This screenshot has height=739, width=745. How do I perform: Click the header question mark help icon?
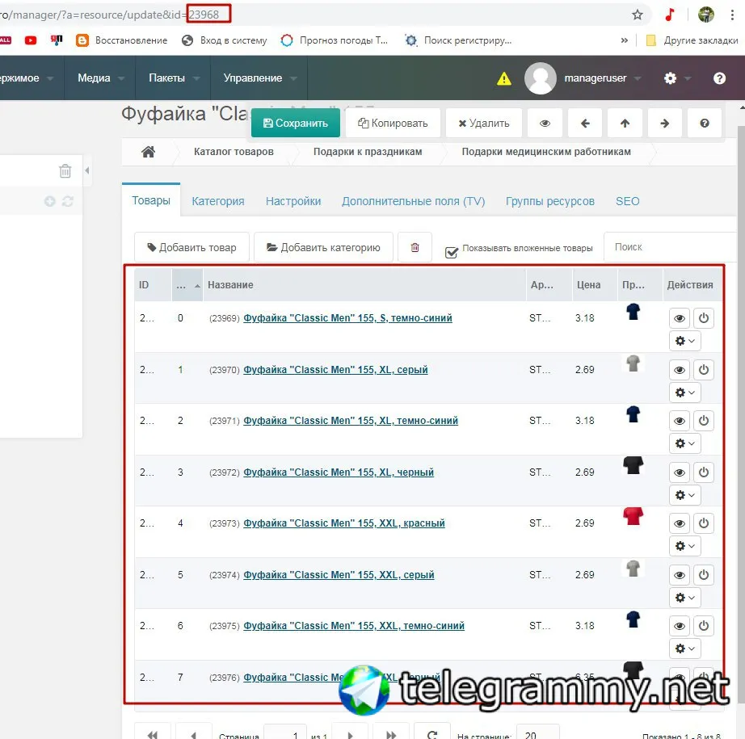coord(719,78)
